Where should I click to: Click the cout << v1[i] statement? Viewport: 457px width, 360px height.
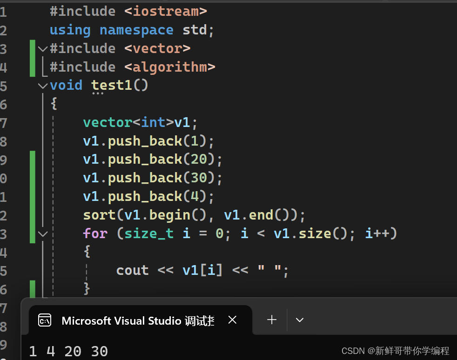(202, 271)
